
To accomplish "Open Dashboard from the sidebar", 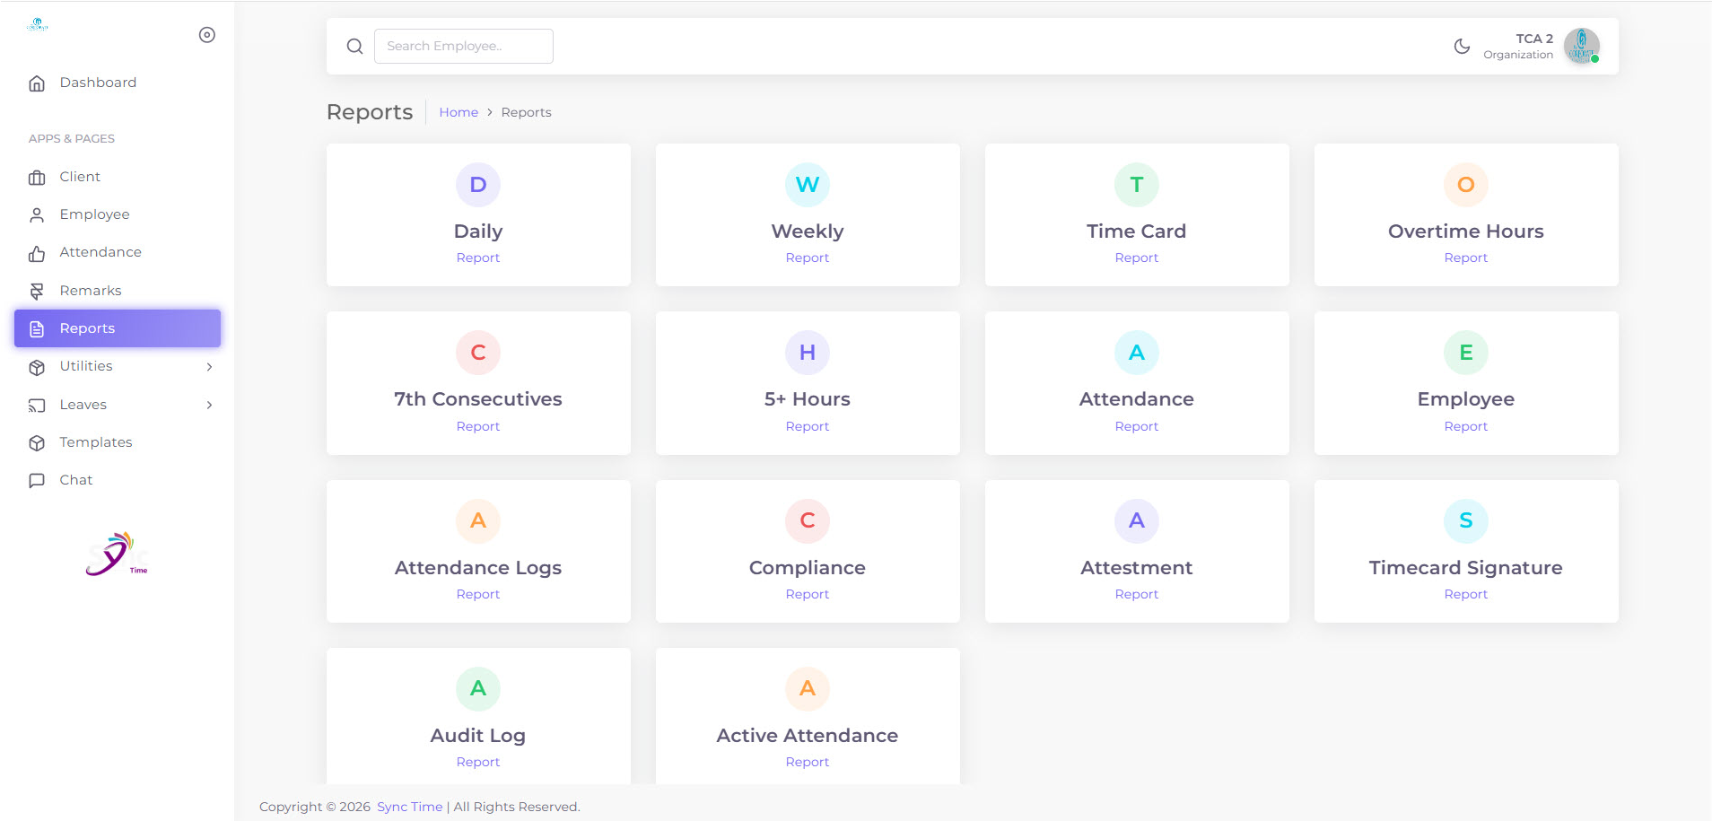I will coord(98,83).
